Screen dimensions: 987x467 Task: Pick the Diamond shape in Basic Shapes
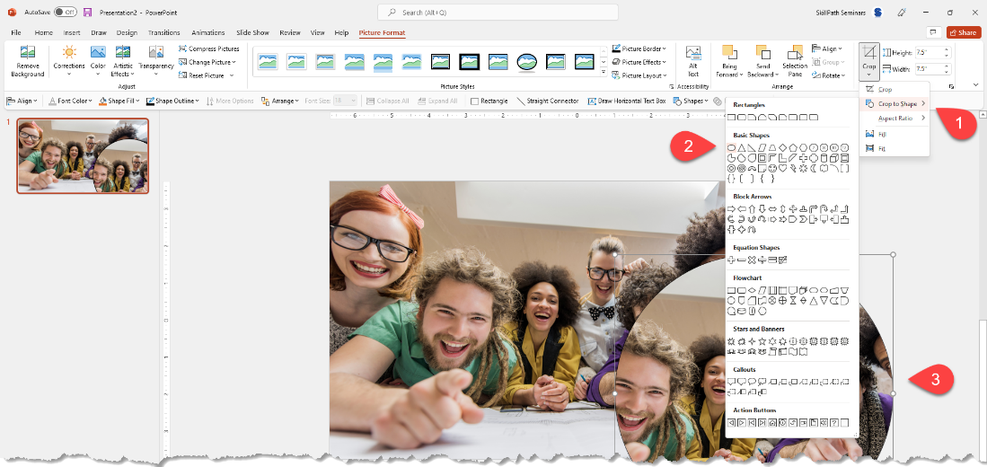tap(782, 147)
